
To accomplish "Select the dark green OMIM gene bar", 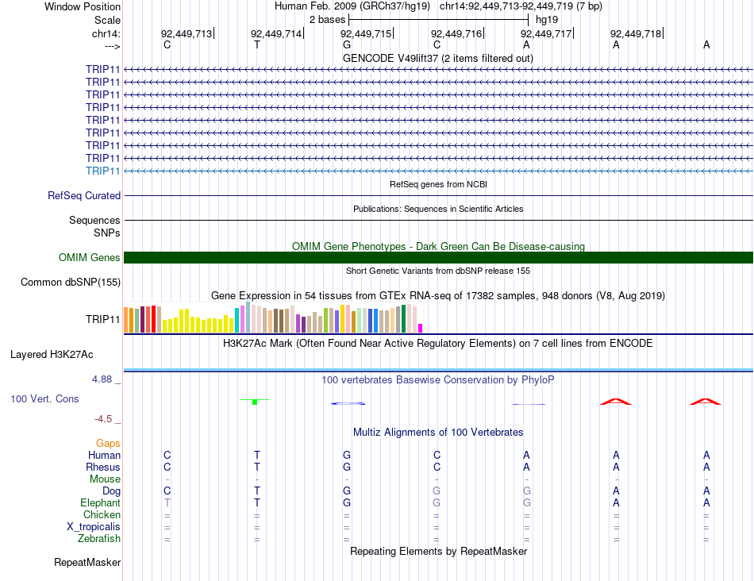I will 438,257.
